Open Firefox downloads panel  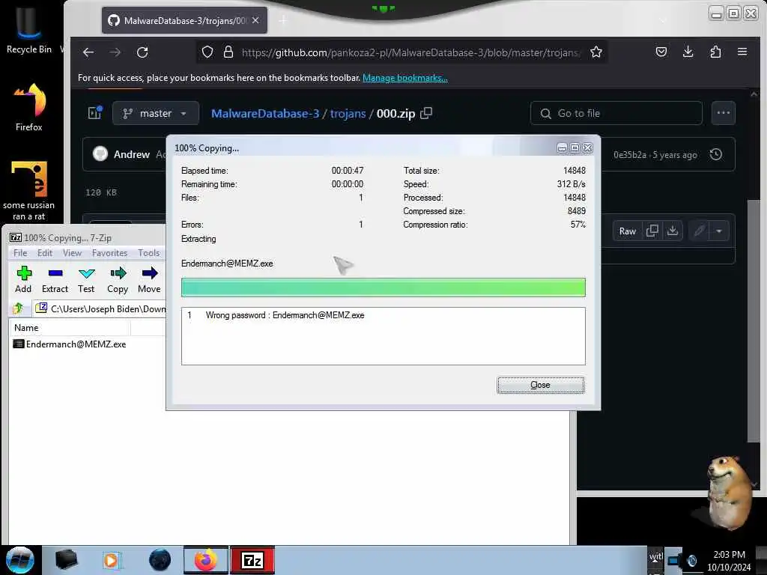pos(688,52)
